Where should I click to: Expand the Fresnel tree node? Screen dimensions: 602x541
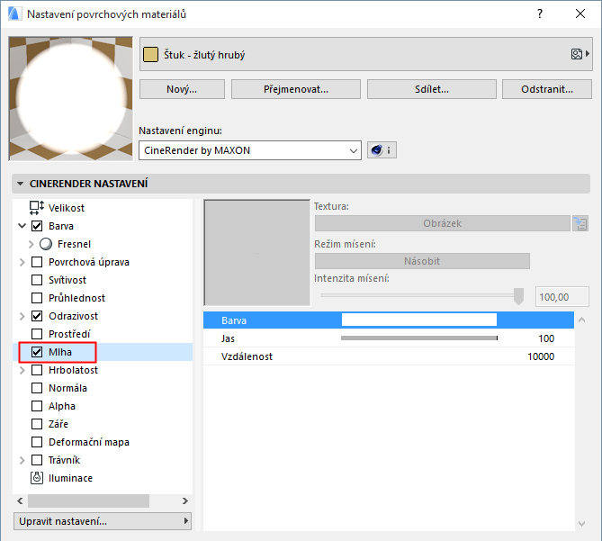(31, 244)
